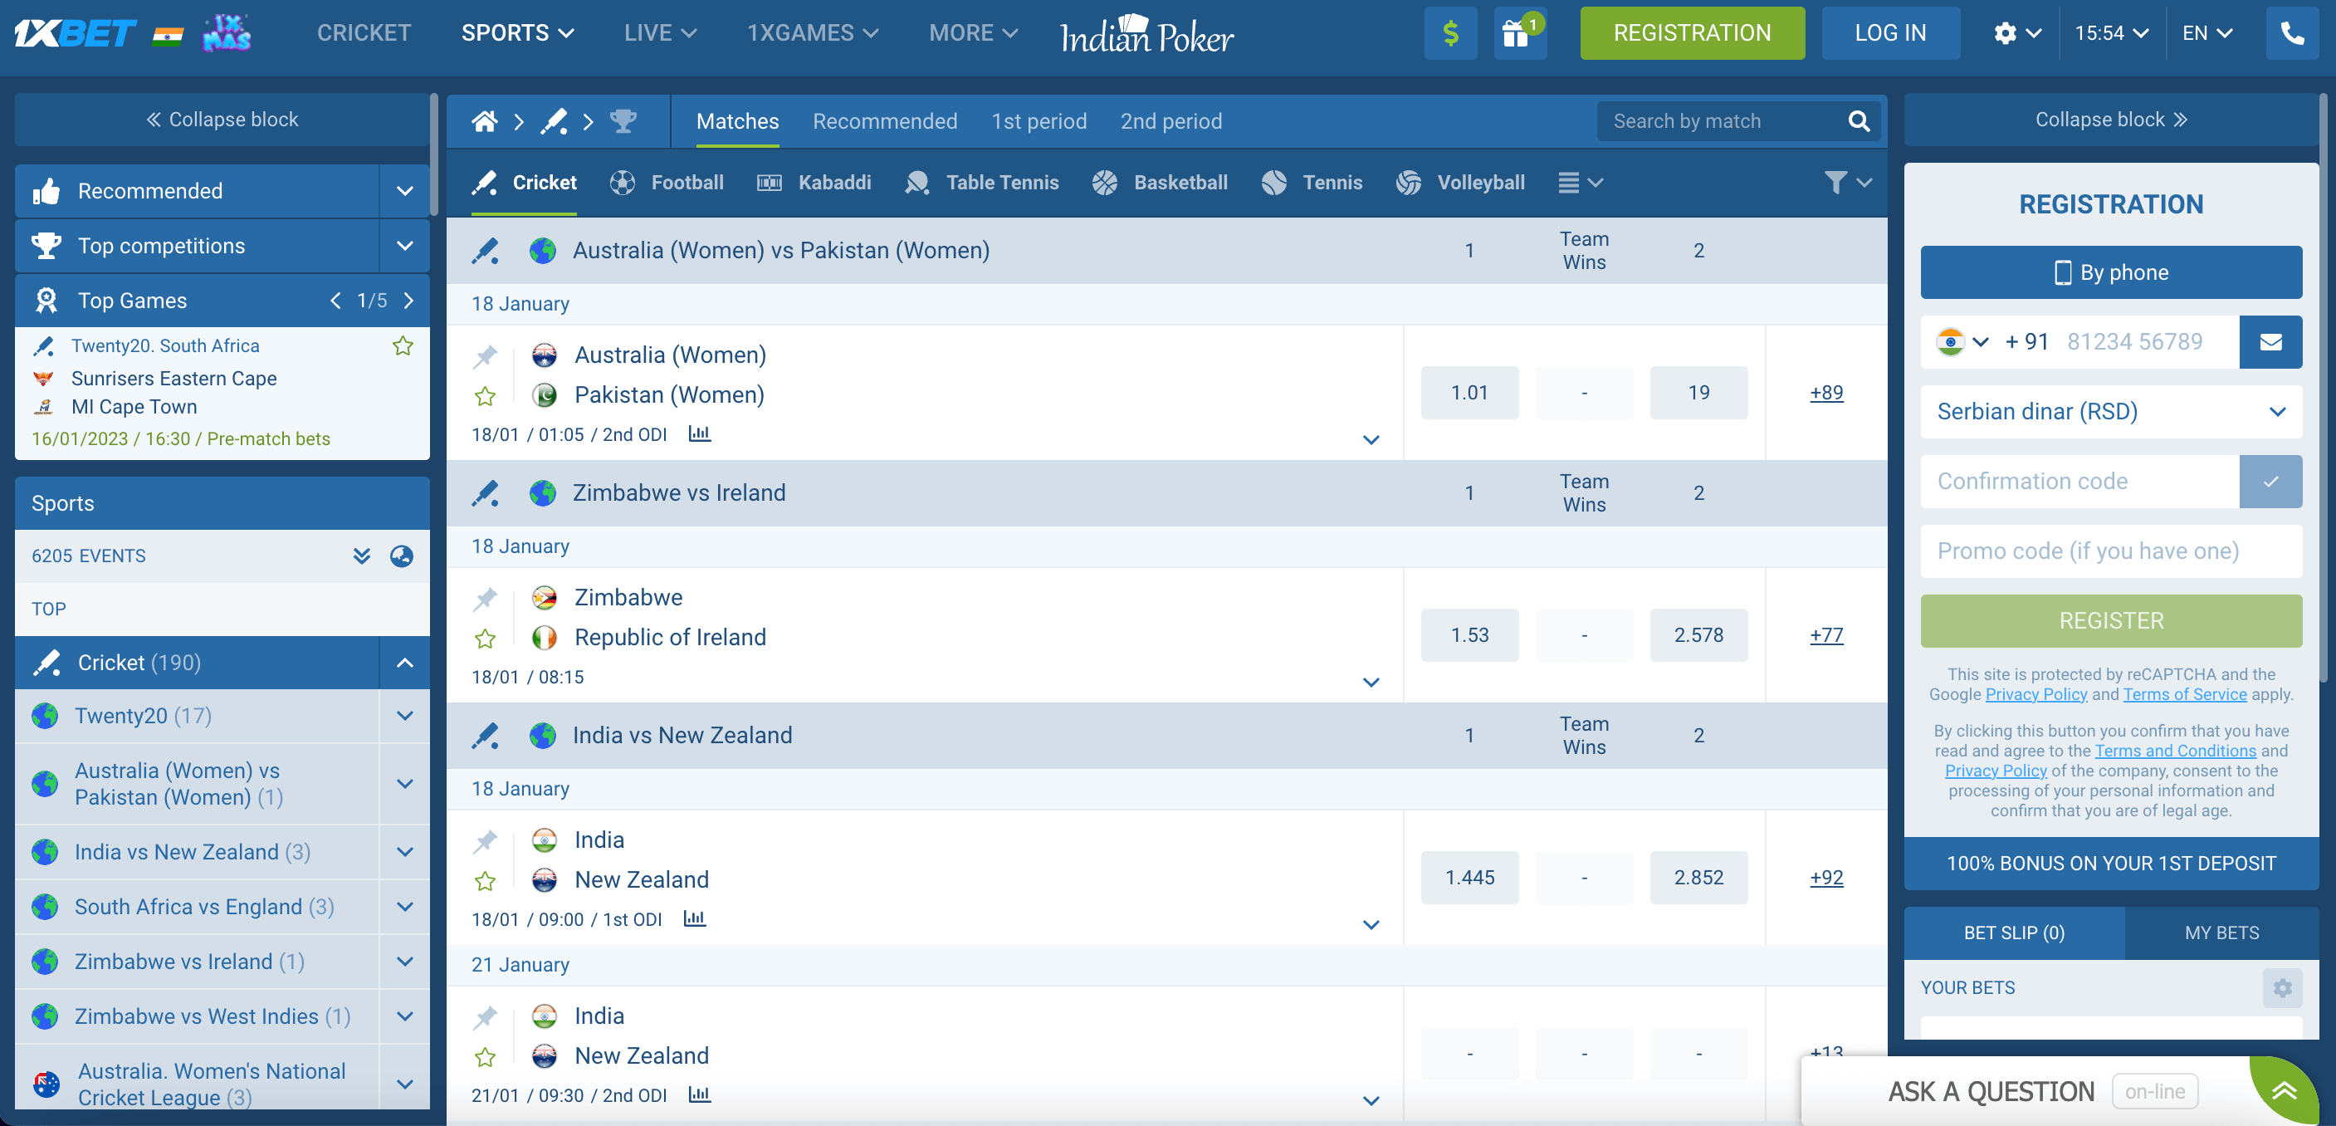The height and width of the screenshot is (1126, 2336).
Task: Expand the Top competitions section
Action: pos(404,246)
